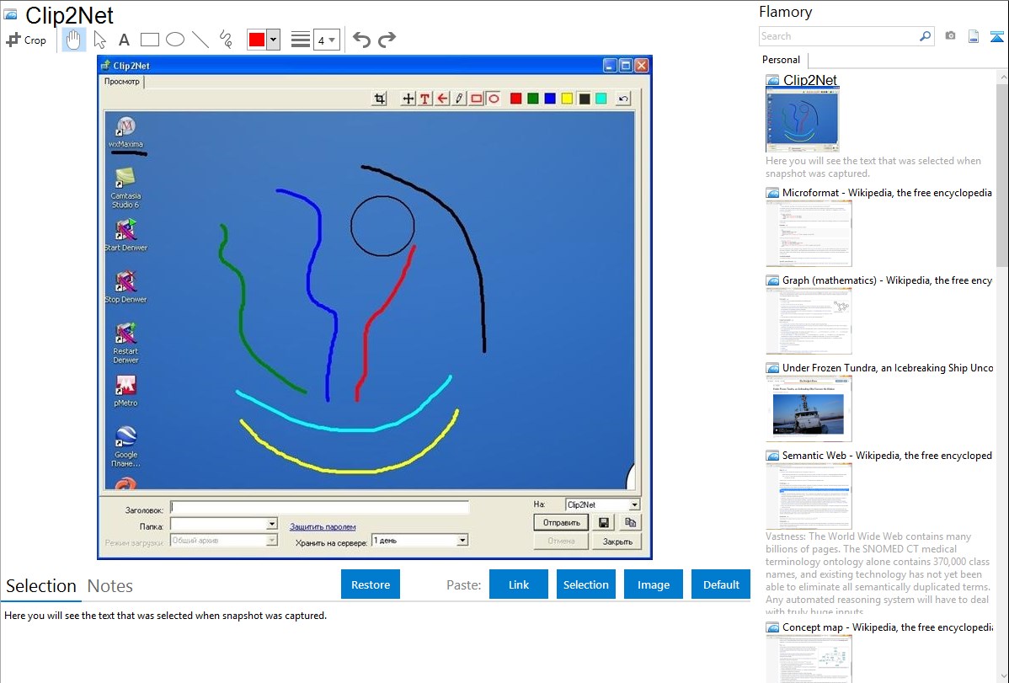Activate the hand pan tool
The height and width of the screenshot is (683, 1009).
tap(74, 40)
